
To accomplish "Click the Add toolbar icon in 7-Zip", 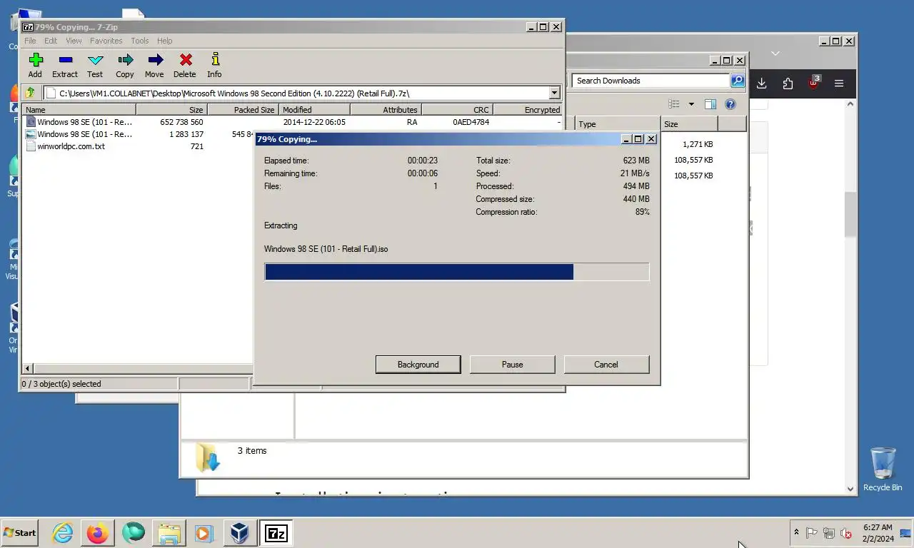I will click(35, 65).
